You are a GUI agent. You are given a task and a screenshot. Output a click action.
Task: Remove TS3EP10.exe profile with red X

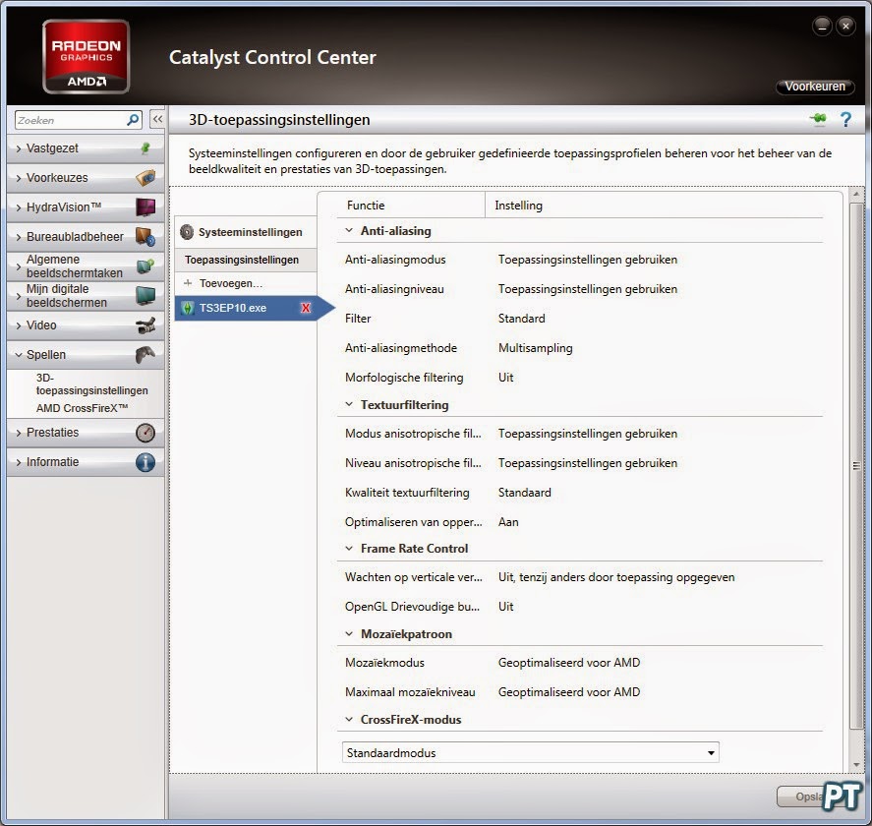coord(306,308)
